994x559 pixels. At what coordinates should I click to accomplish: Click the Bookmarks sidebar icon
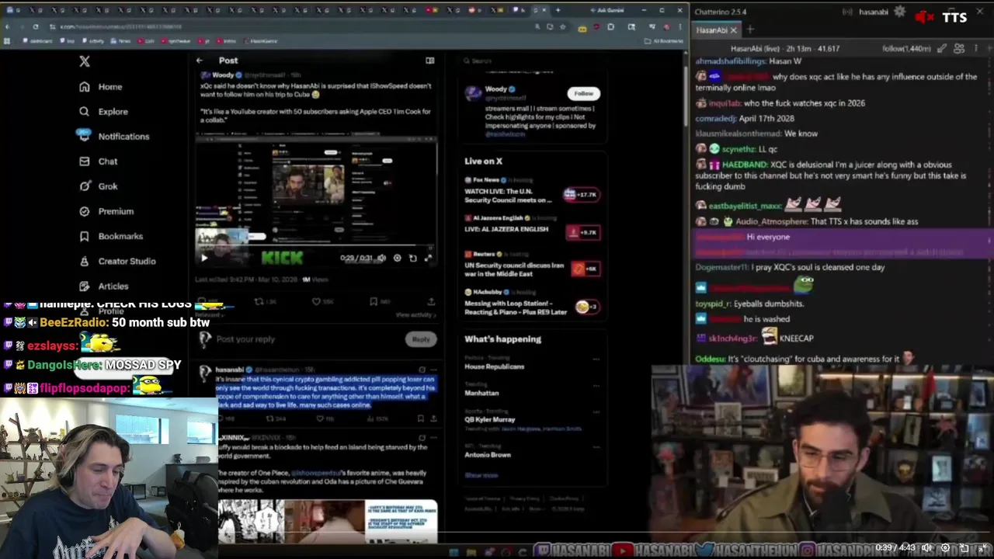click(x=85, y=236)
